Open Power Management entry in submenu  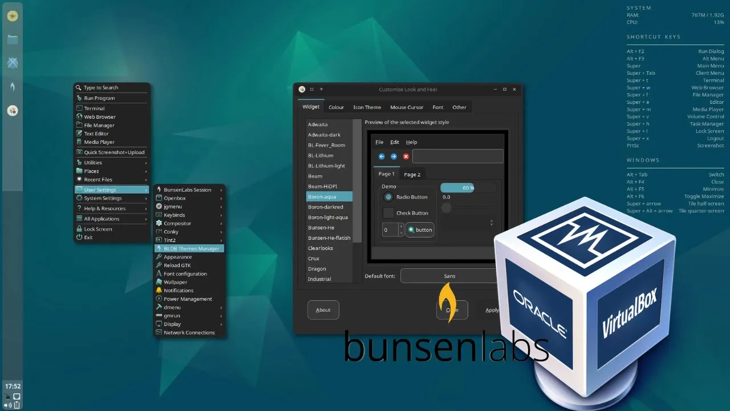tap(189, 299)
